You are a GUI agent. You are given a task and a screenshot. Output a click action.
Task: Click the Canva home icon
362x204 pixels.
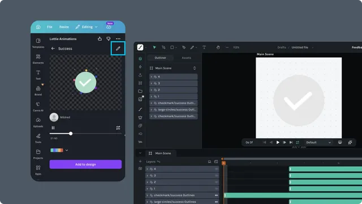[38, 27]
